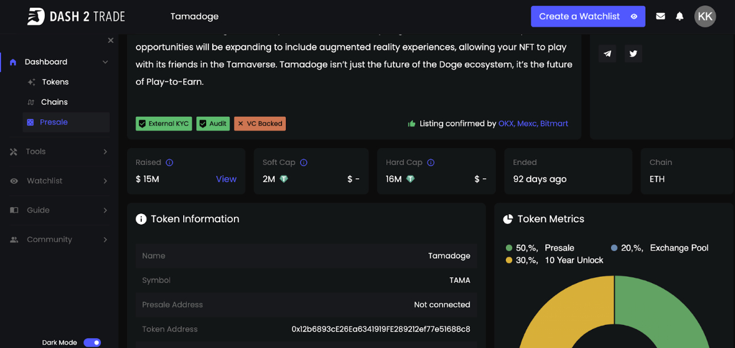Click the Chains sidebar icon

[x=31, y=103]
